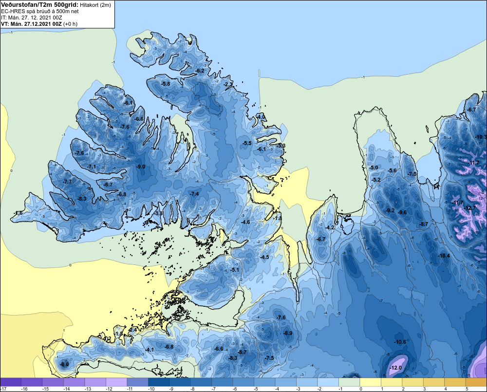
Task: Select the legend swatch between -12 and -11
Action: (x=116, y=382)
